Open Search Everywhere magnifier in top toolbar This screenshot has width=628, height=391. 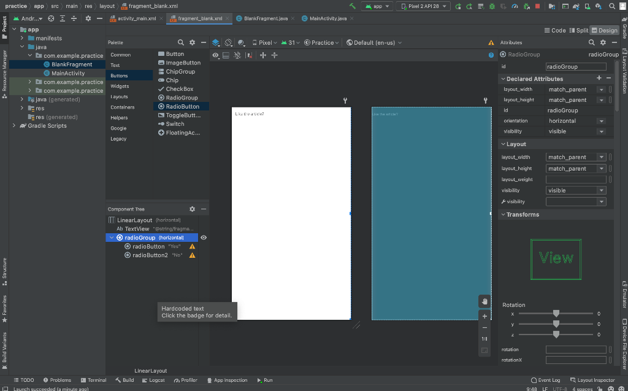pyautogui.click(x=612, y=6)
